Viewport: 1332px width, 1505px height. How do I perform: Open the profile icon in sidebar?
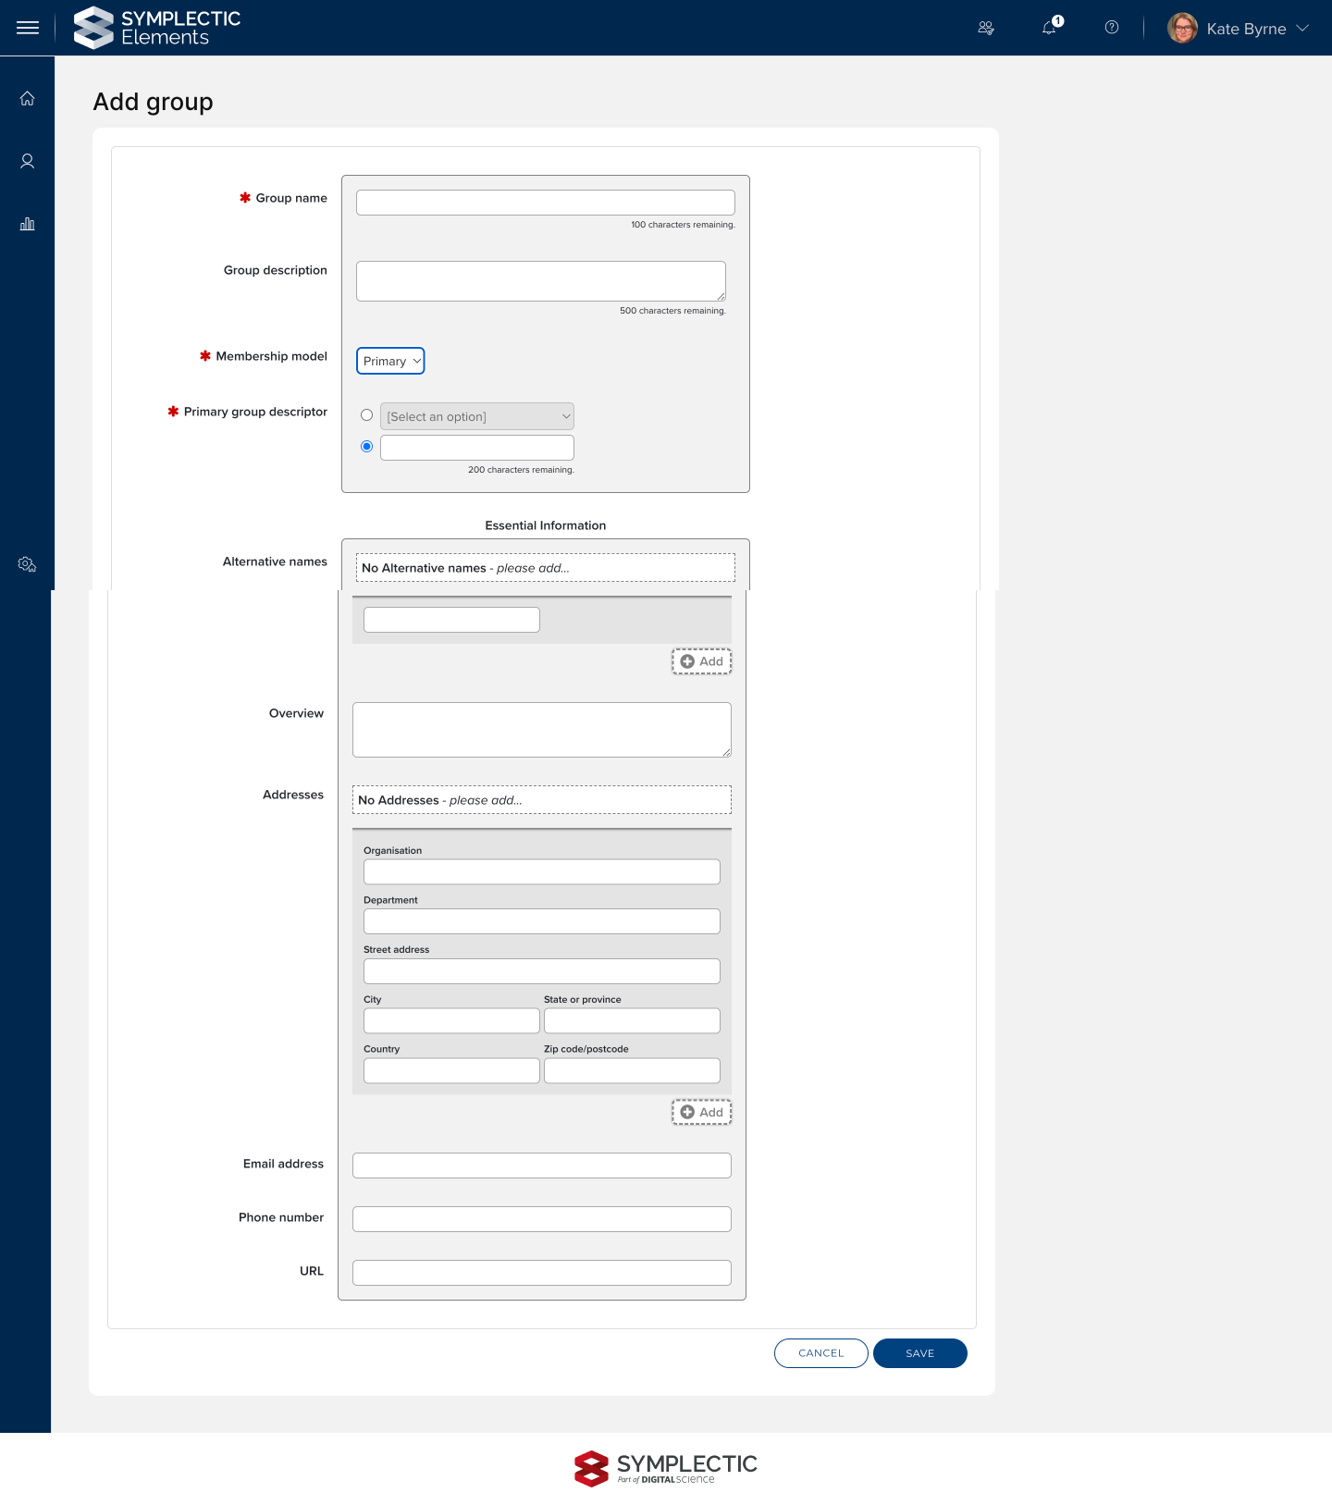click(x=28, y=161)
